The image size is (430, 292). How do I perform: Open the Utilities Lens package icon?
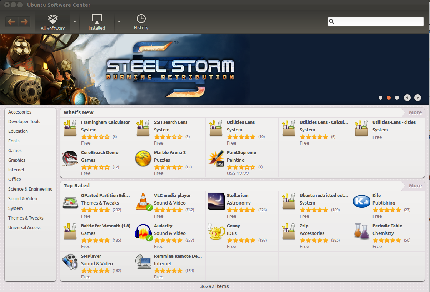216,128
